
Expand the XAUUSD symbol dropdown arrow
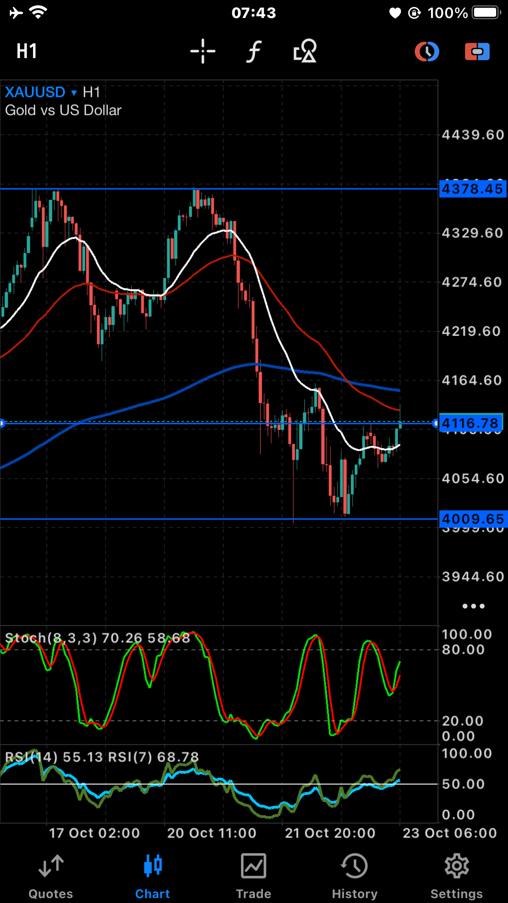[x=74, y=93]
